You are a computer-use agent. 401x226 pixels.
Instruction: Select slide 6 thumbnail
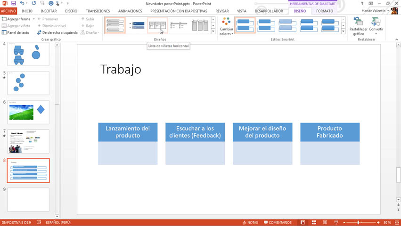(x=28, y=112)
